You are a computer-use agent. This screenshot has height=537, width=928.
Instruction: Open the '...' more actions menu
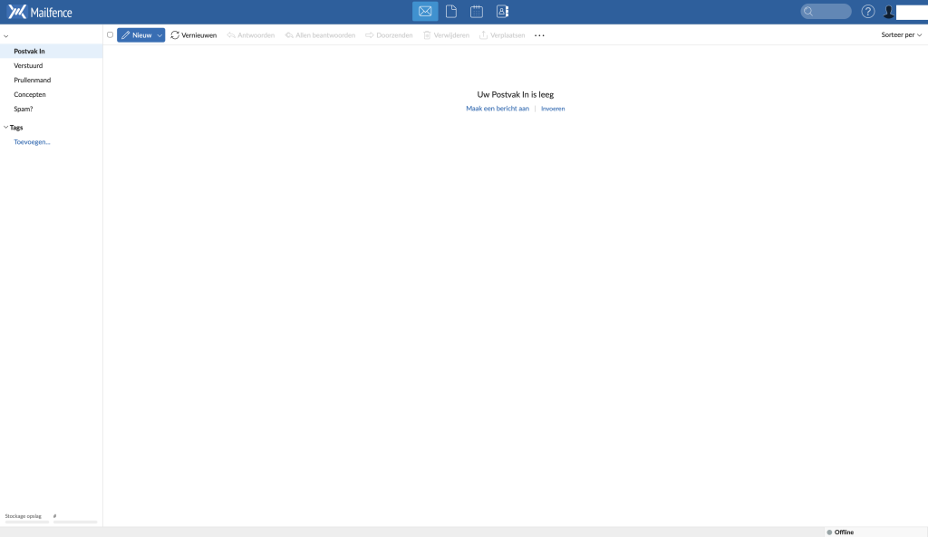[x=539, y=35]
